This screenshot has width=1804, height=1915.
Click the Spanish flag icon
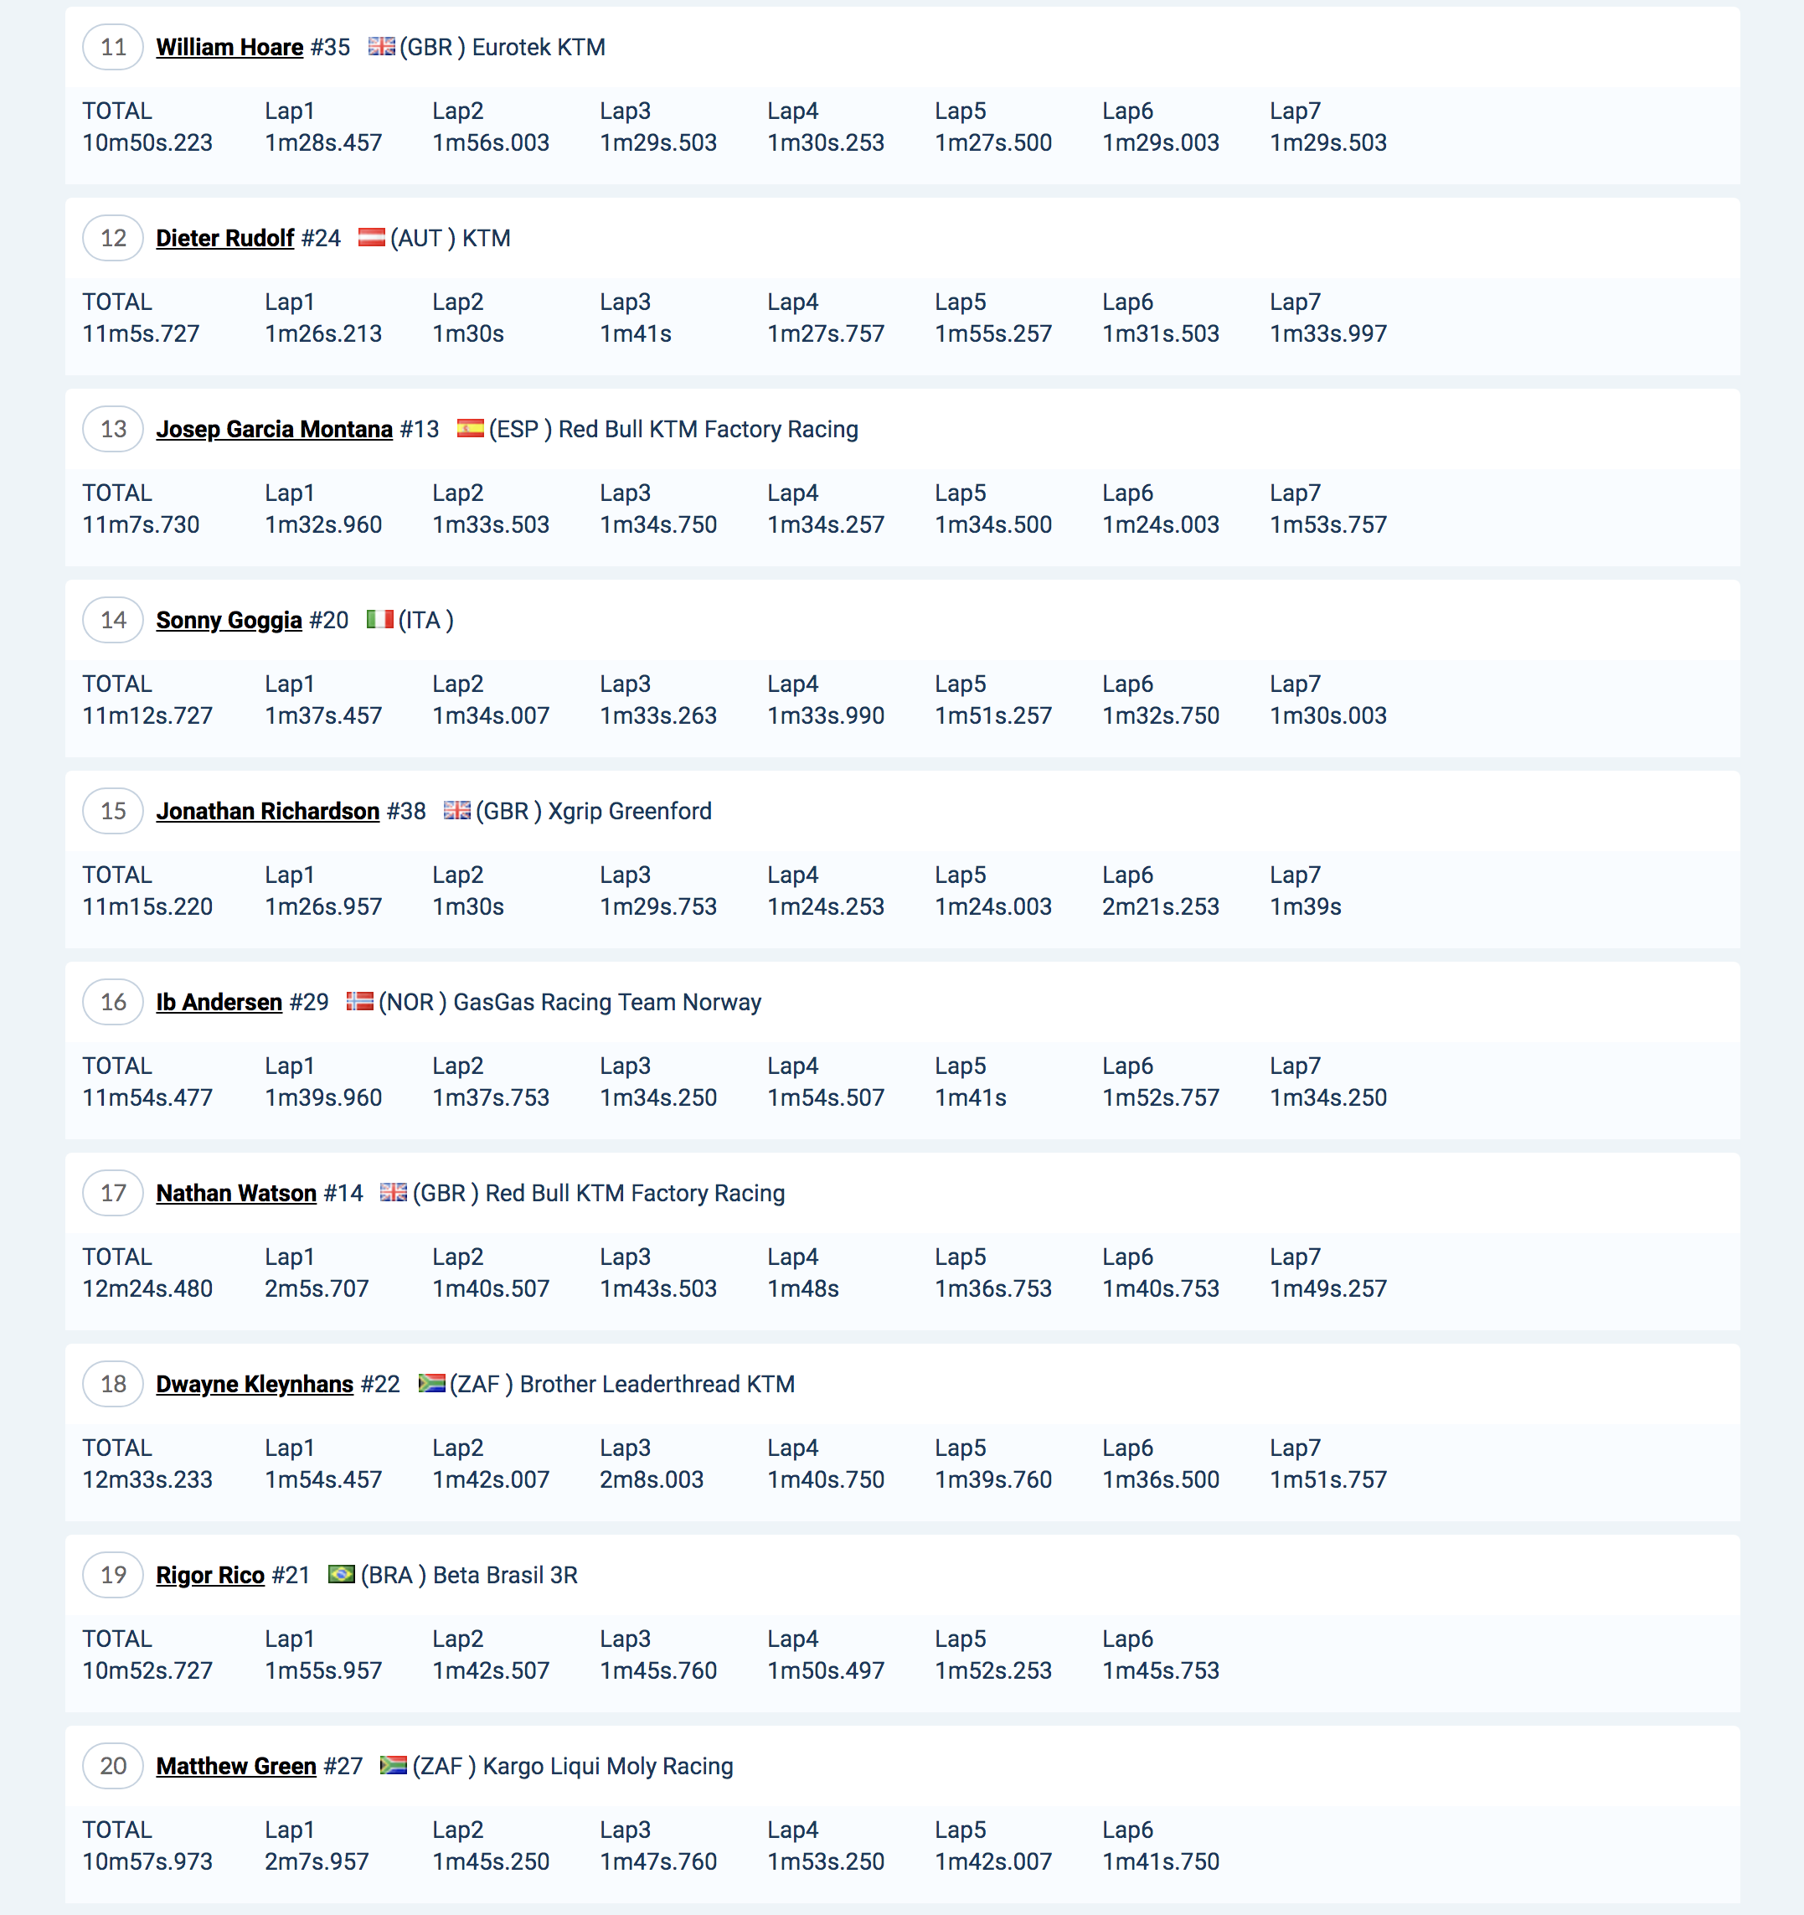click(470, 428)
